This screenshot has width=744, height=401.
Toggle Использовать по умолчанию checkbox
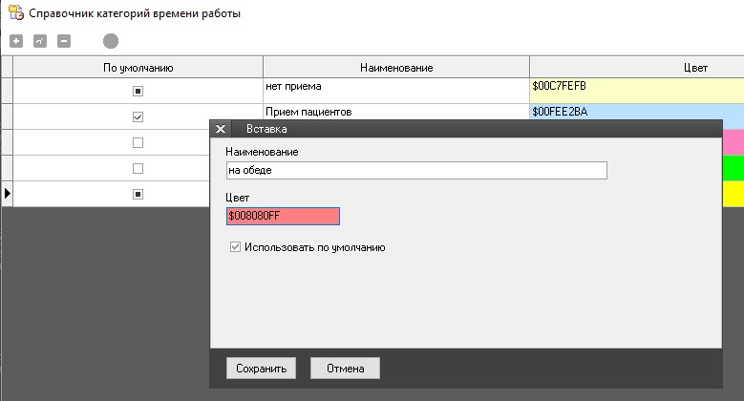[x=235, y=246]
